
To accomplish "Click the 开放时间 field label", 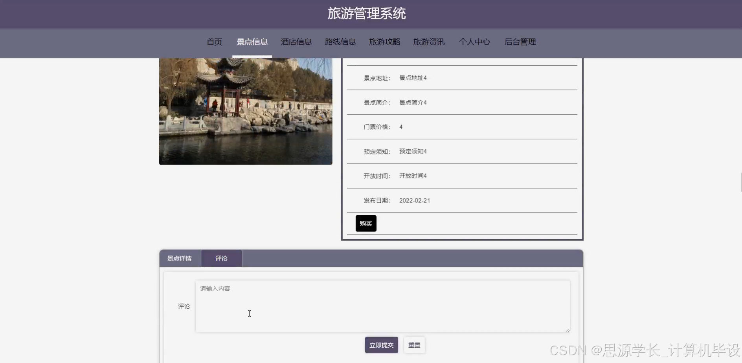I will coord(377,176).
